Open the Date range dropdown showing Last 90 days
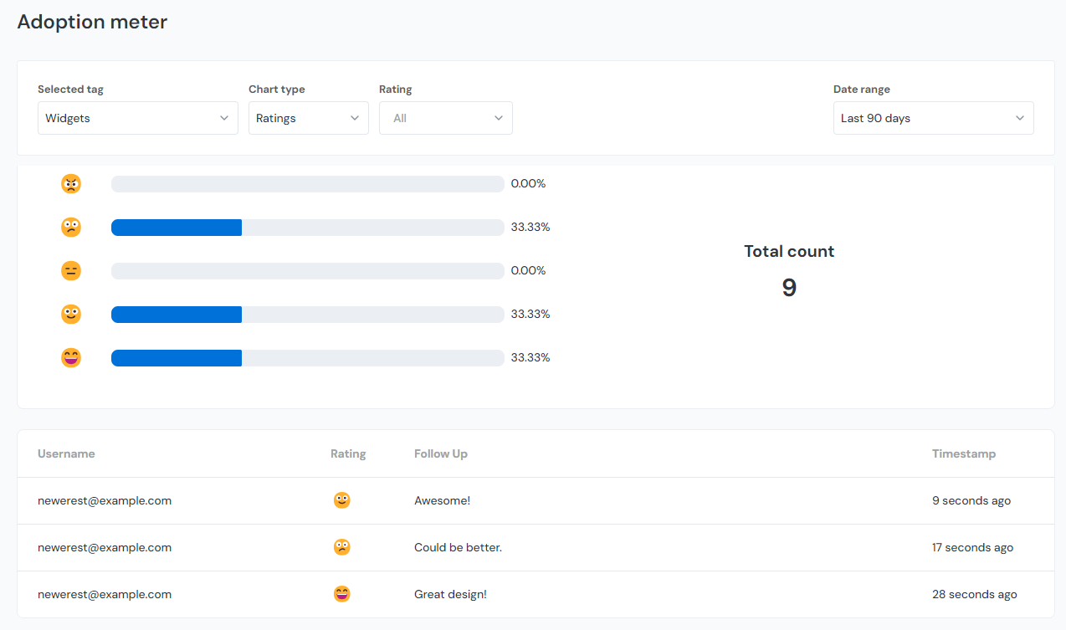Image resolution: width=1066 pixels, height=630 pixels. coord(933,117)
